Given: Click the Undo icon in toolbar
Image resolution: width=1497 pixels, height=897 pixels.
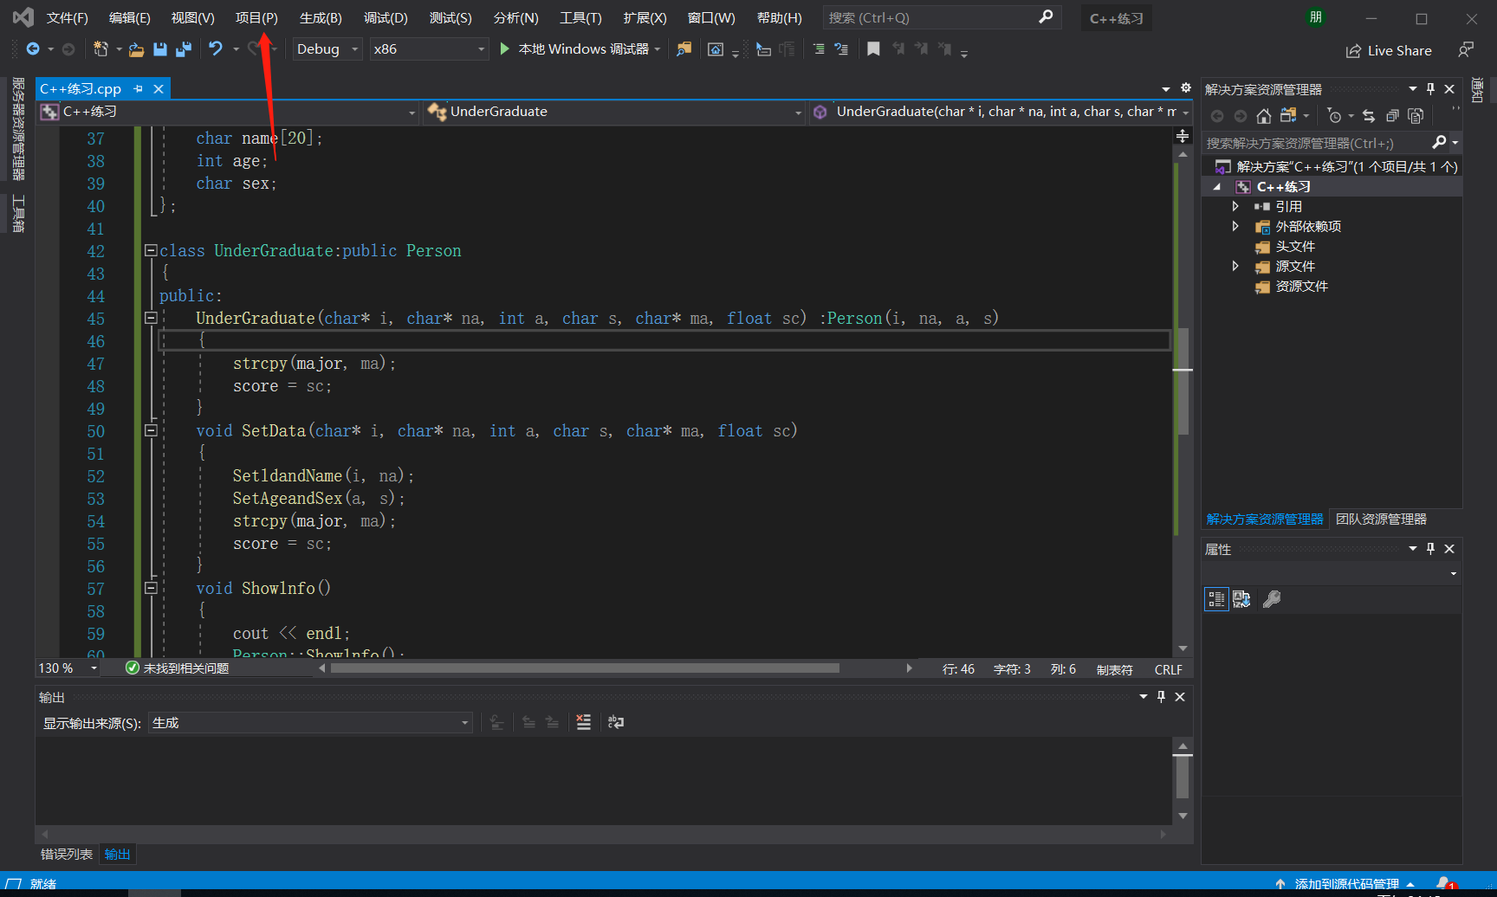Looking at the screenshot, I should point(214,48).
